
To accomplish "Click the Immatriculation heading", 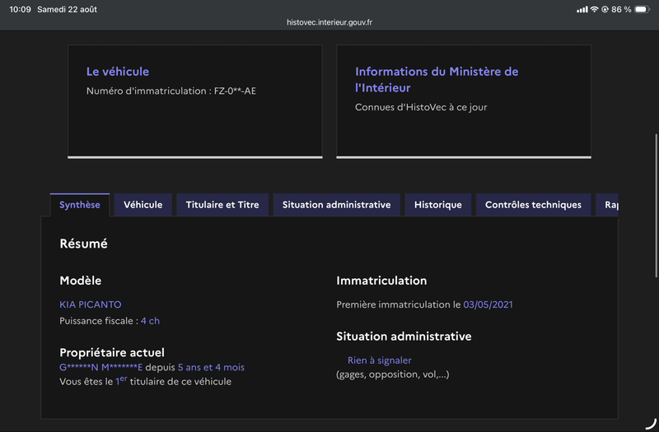I will pos(381,281).
